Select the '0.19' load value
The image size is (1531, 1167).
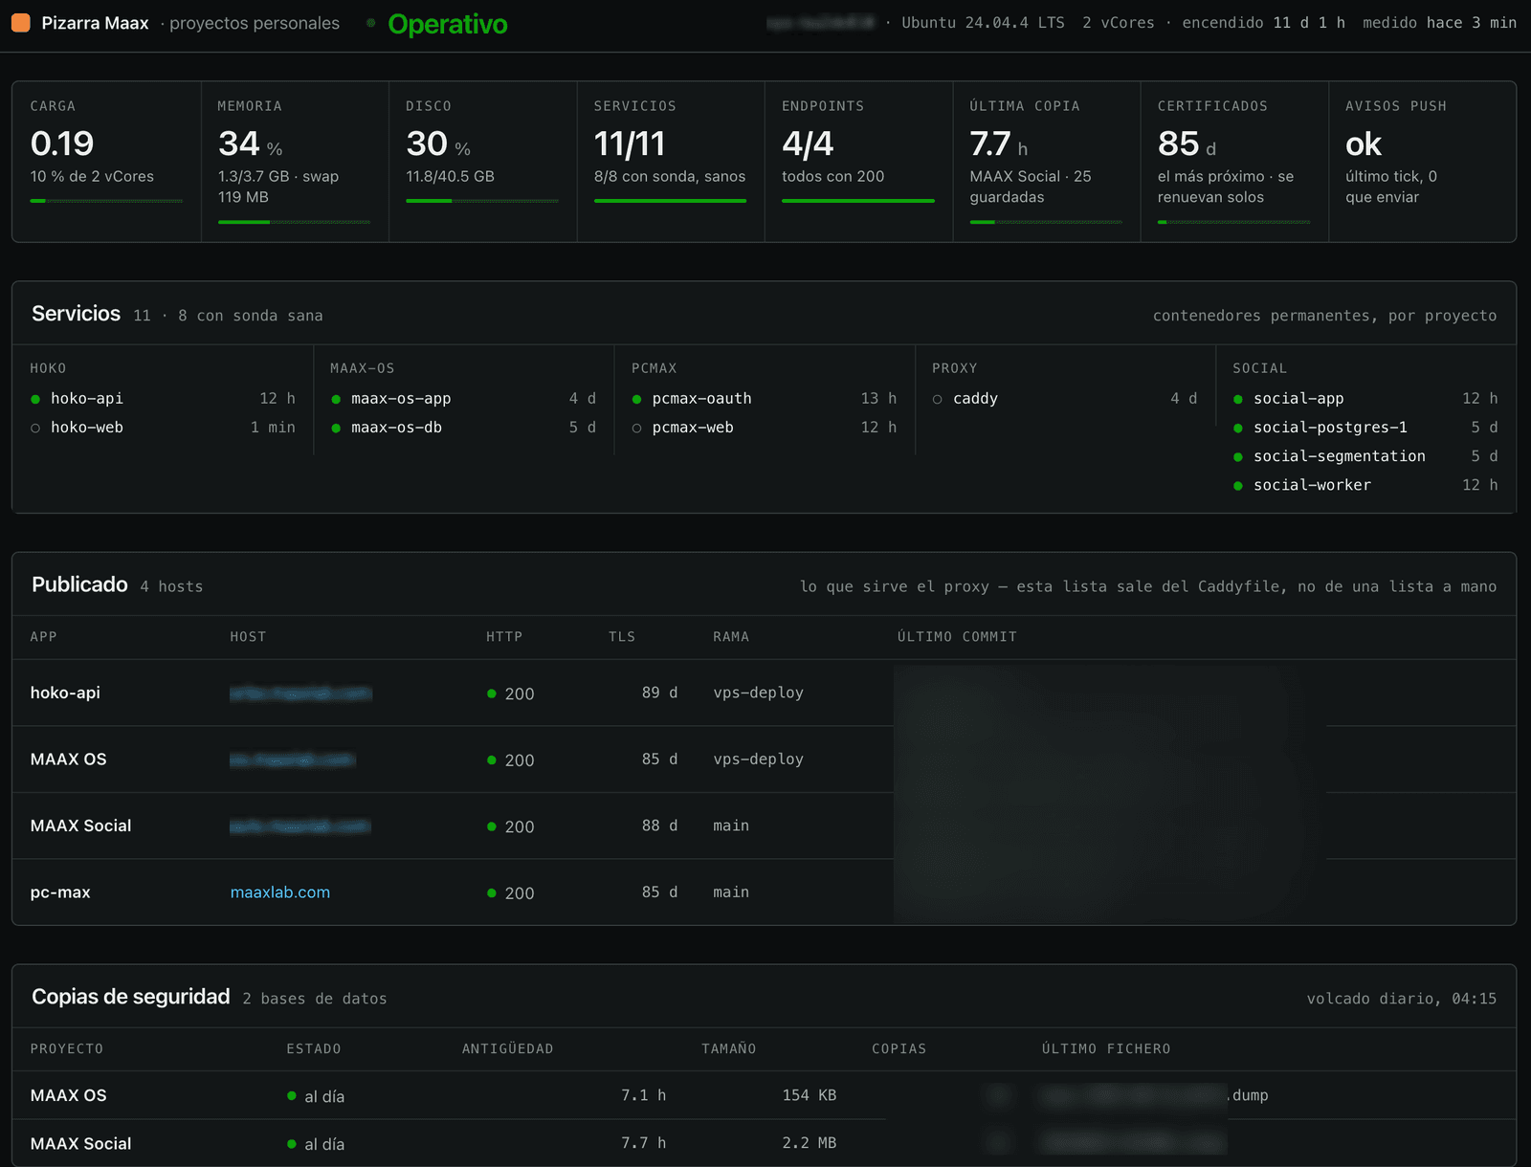[62, 143]
